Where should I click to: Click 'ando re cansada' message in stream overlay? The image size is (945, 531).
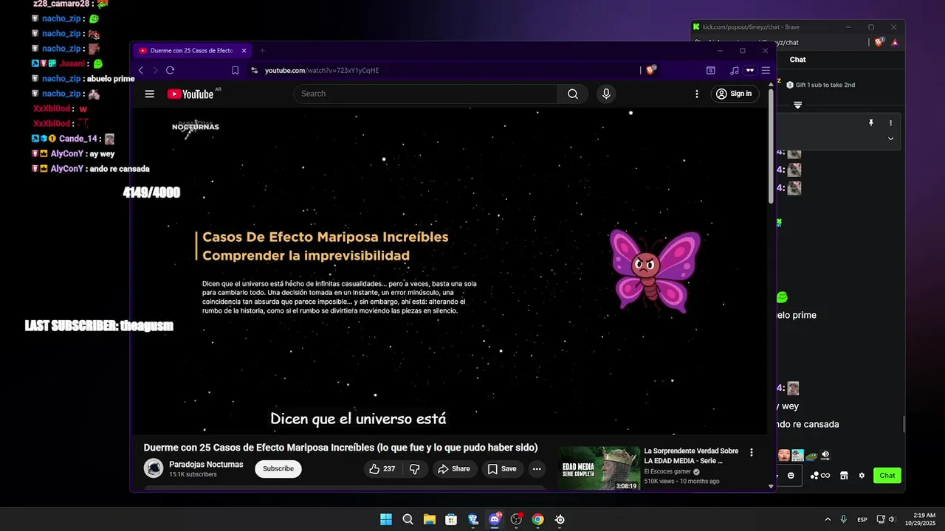pos(119,169)
